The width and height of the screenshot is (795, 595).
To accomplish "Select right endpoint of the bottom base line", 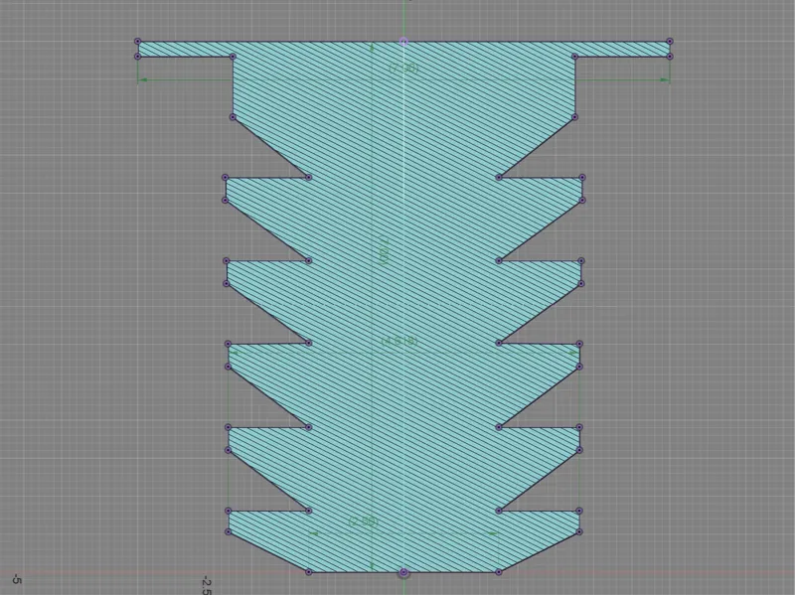I will (499, 572).
